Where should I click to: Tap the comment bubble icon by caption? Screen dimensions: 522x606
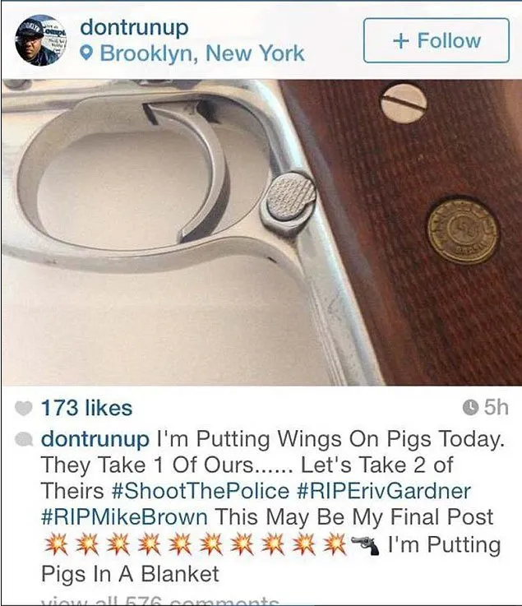[x=24, y=439]
